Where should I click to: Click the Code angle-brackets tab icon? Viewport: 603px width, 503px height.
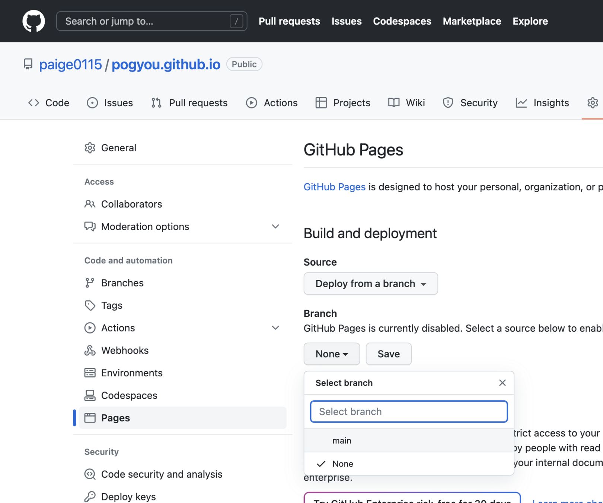[x=34, y=103]
